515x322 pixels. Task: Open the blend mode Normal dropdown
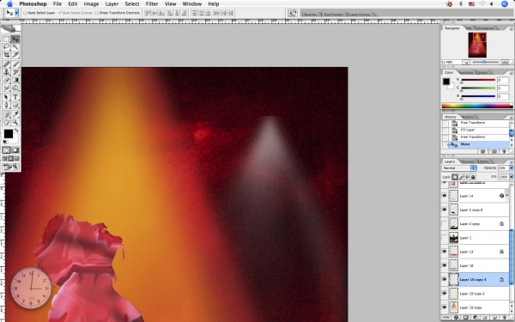[459, 168]
